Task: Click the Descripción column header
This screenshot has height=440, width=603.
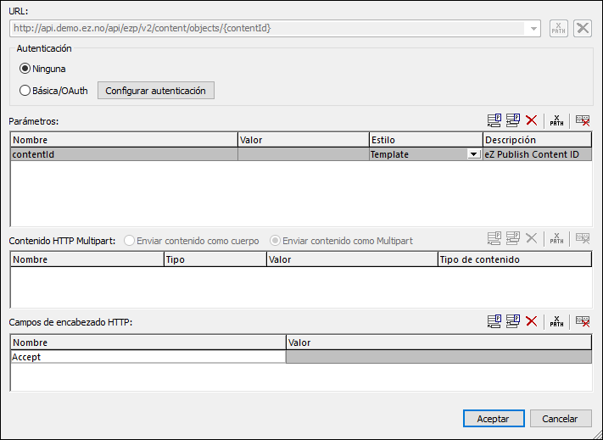Action: click(537, 140)
